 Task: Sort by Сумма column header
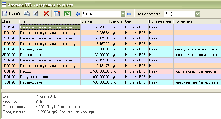[x=95, y=21]
